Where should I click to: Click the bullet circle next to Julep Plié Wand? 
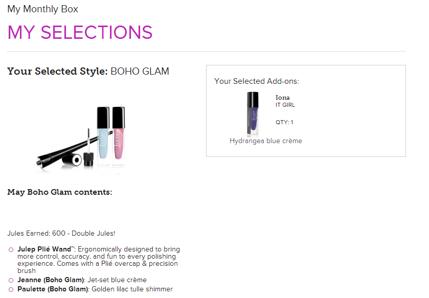[x=11, y=249]
